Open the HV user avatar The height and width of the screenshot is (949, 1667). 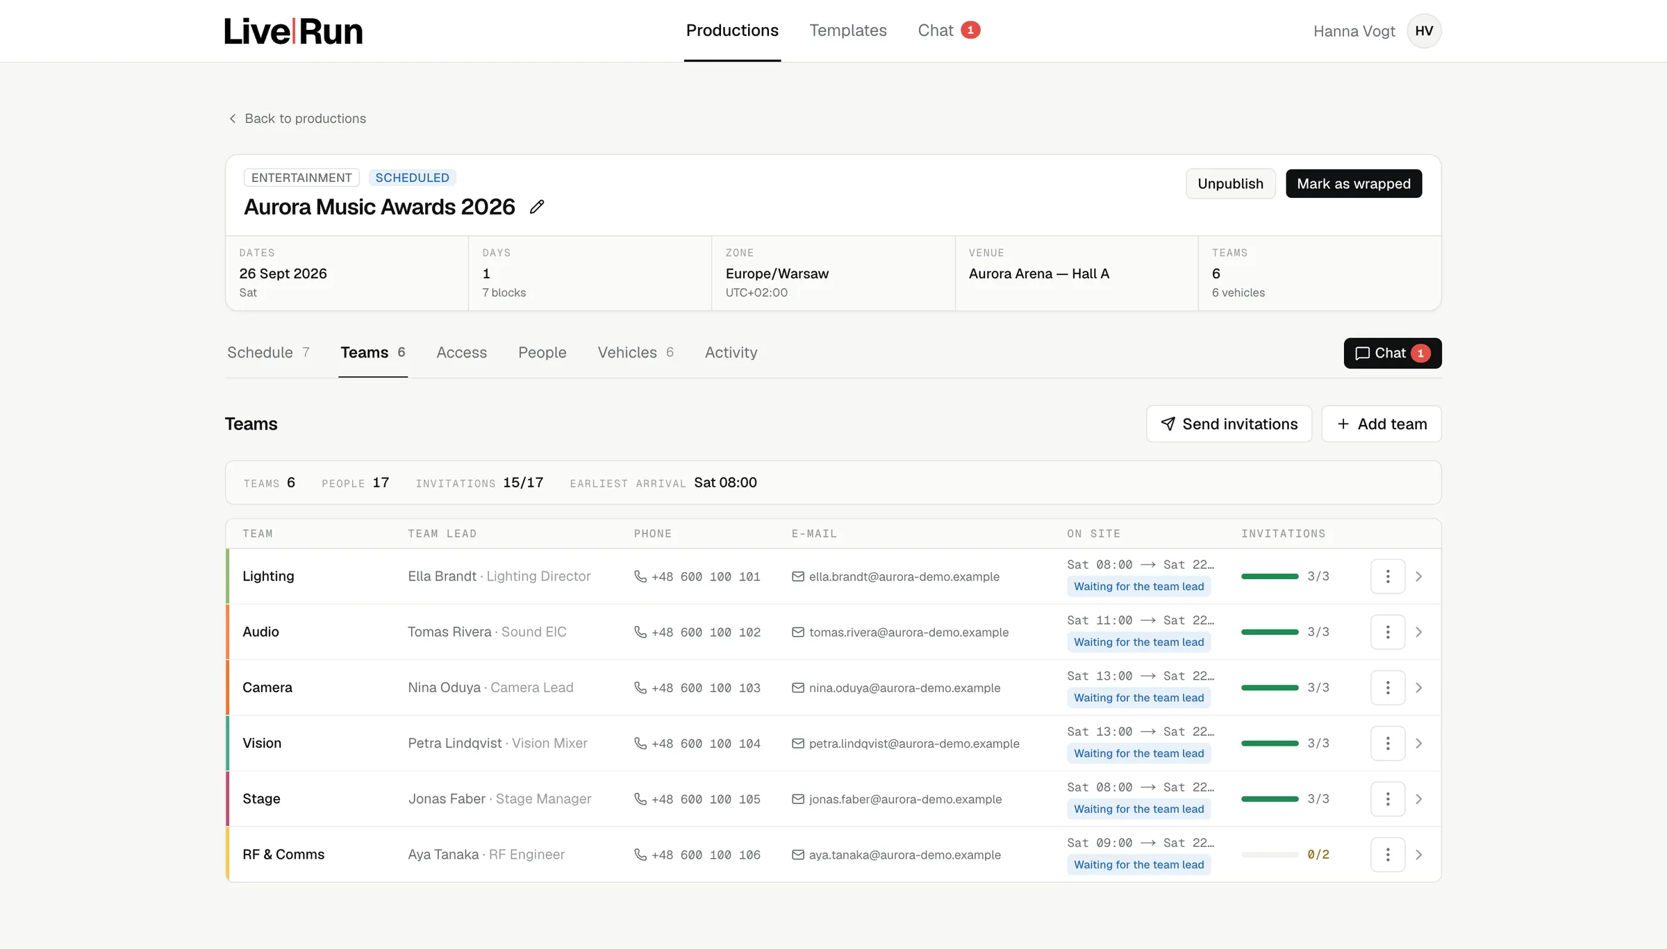[x=1424, y=31]
